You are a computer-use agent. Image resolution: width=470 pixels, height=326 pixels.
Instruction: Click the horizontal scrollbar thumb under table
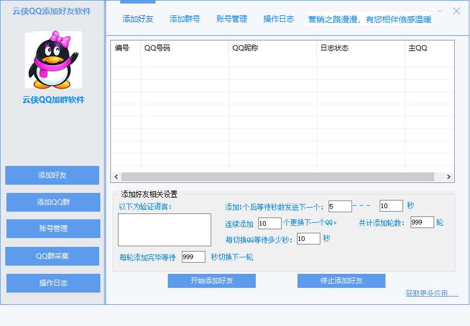click(x=278, y=177)
